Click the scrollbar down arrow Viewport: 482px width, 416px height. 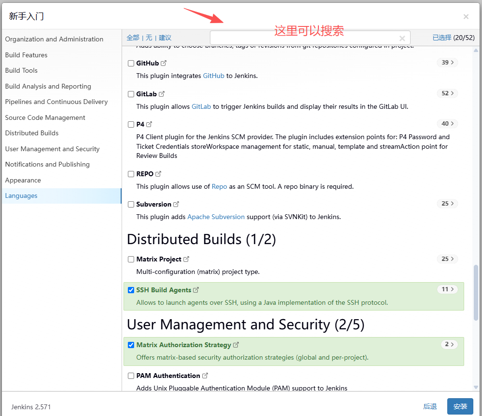(x=476, y=387)
